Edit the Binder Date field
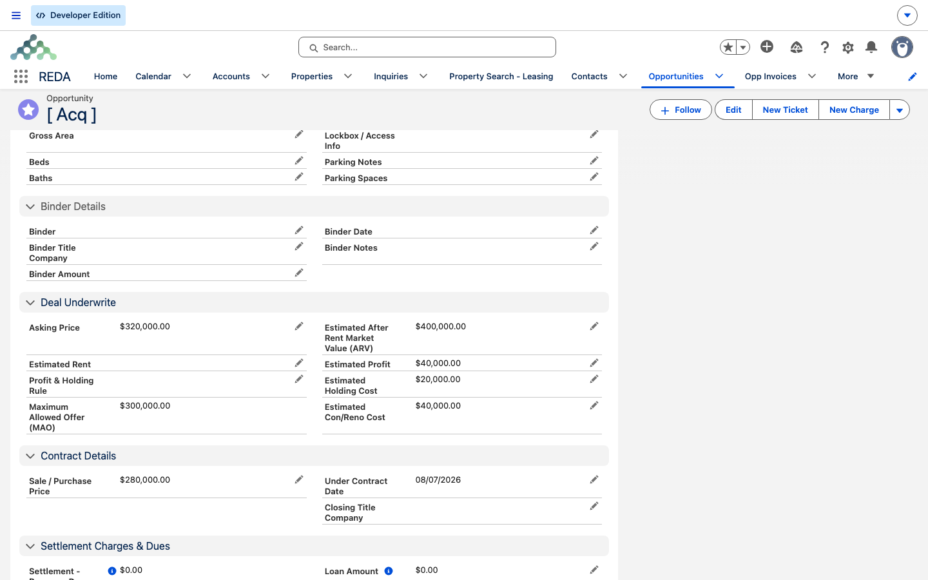Viewport: 928px width, 580px height. (x=594, y=230)
